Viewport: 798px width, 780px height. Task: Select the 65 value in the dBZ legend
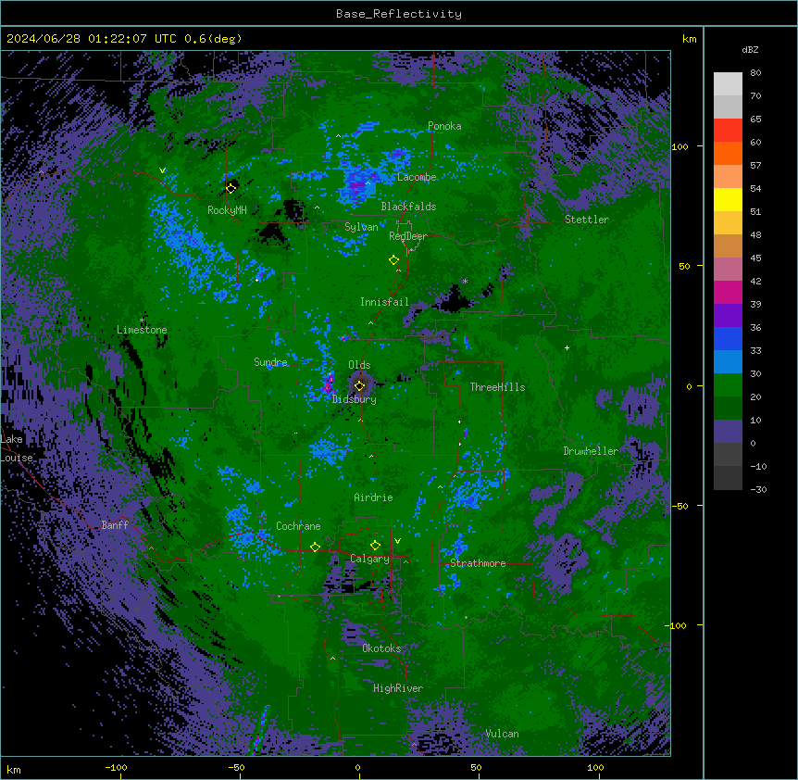755,120
